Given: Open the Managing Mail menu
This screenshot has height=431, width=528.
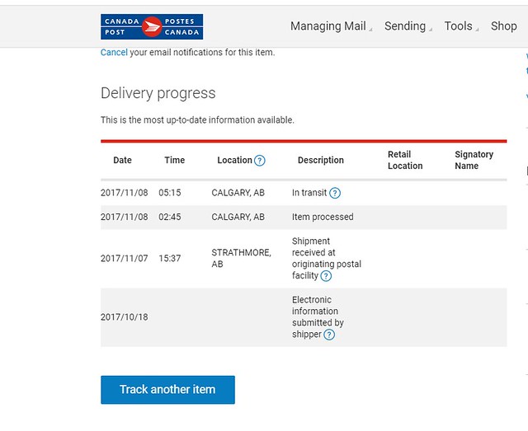Looking at the screenshot, I should coord(328,26).
